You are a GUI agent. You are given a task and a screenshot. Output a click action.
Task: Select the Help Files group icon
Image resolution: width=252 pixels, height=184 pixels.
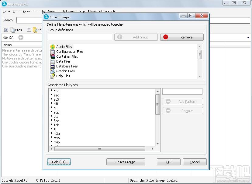coord(53,76)
